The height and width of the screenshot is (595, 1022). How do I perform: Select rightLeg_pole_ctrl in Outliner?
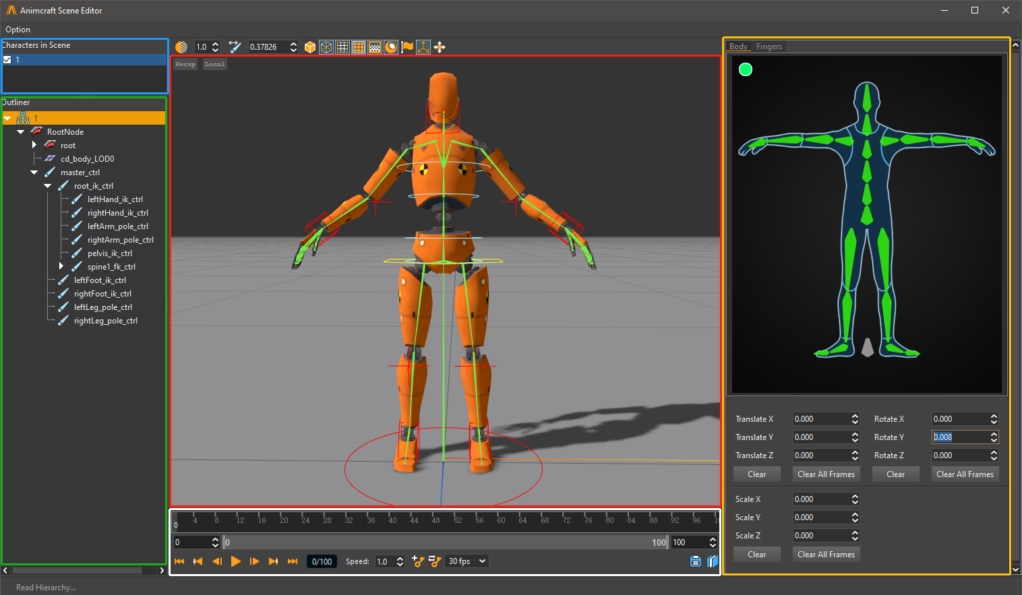tap(105, 321)
